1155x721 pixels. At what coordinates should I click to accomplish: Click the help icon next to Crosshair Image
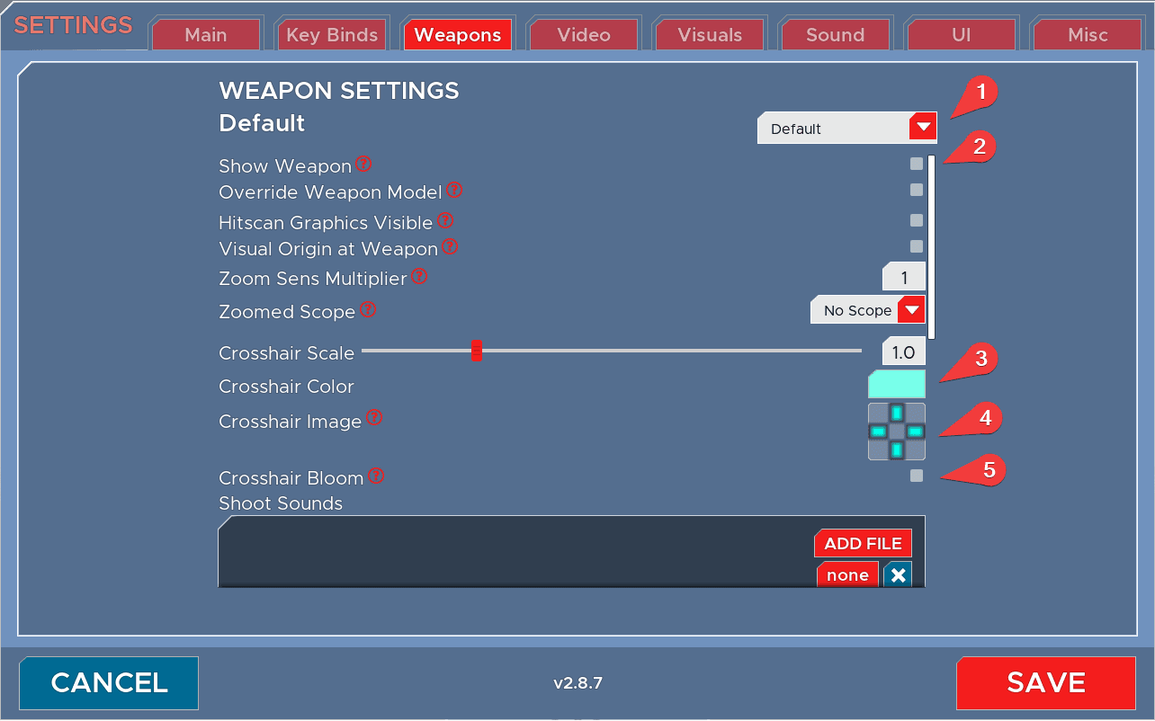pyautogui.click(x=374, y=418)
